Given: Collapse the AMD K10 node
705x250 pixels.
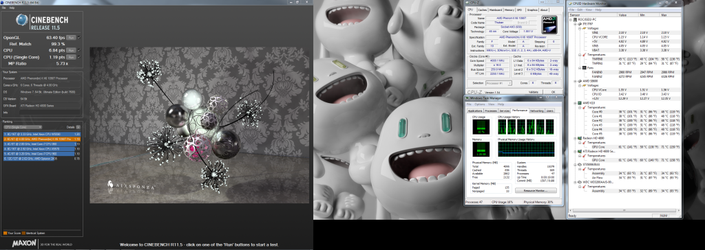Looking at the screenshot, I should (575, 103).
